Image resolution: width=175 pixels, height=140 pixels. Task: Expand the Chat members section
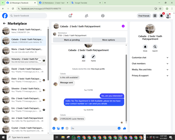point(150,64)
